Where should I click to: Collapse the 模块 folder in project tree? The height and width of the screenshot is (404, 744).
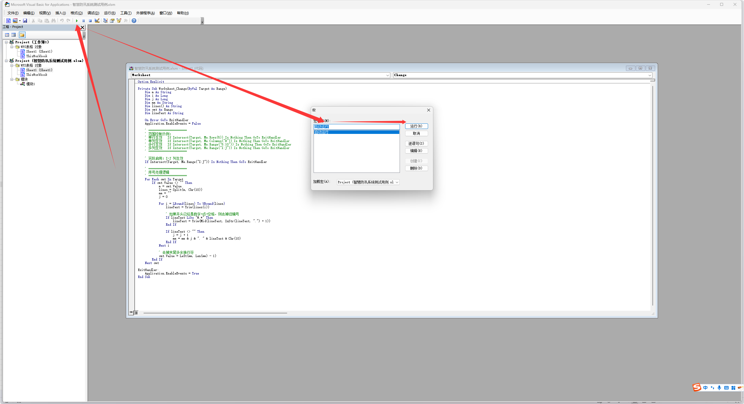tap(12, 79)
